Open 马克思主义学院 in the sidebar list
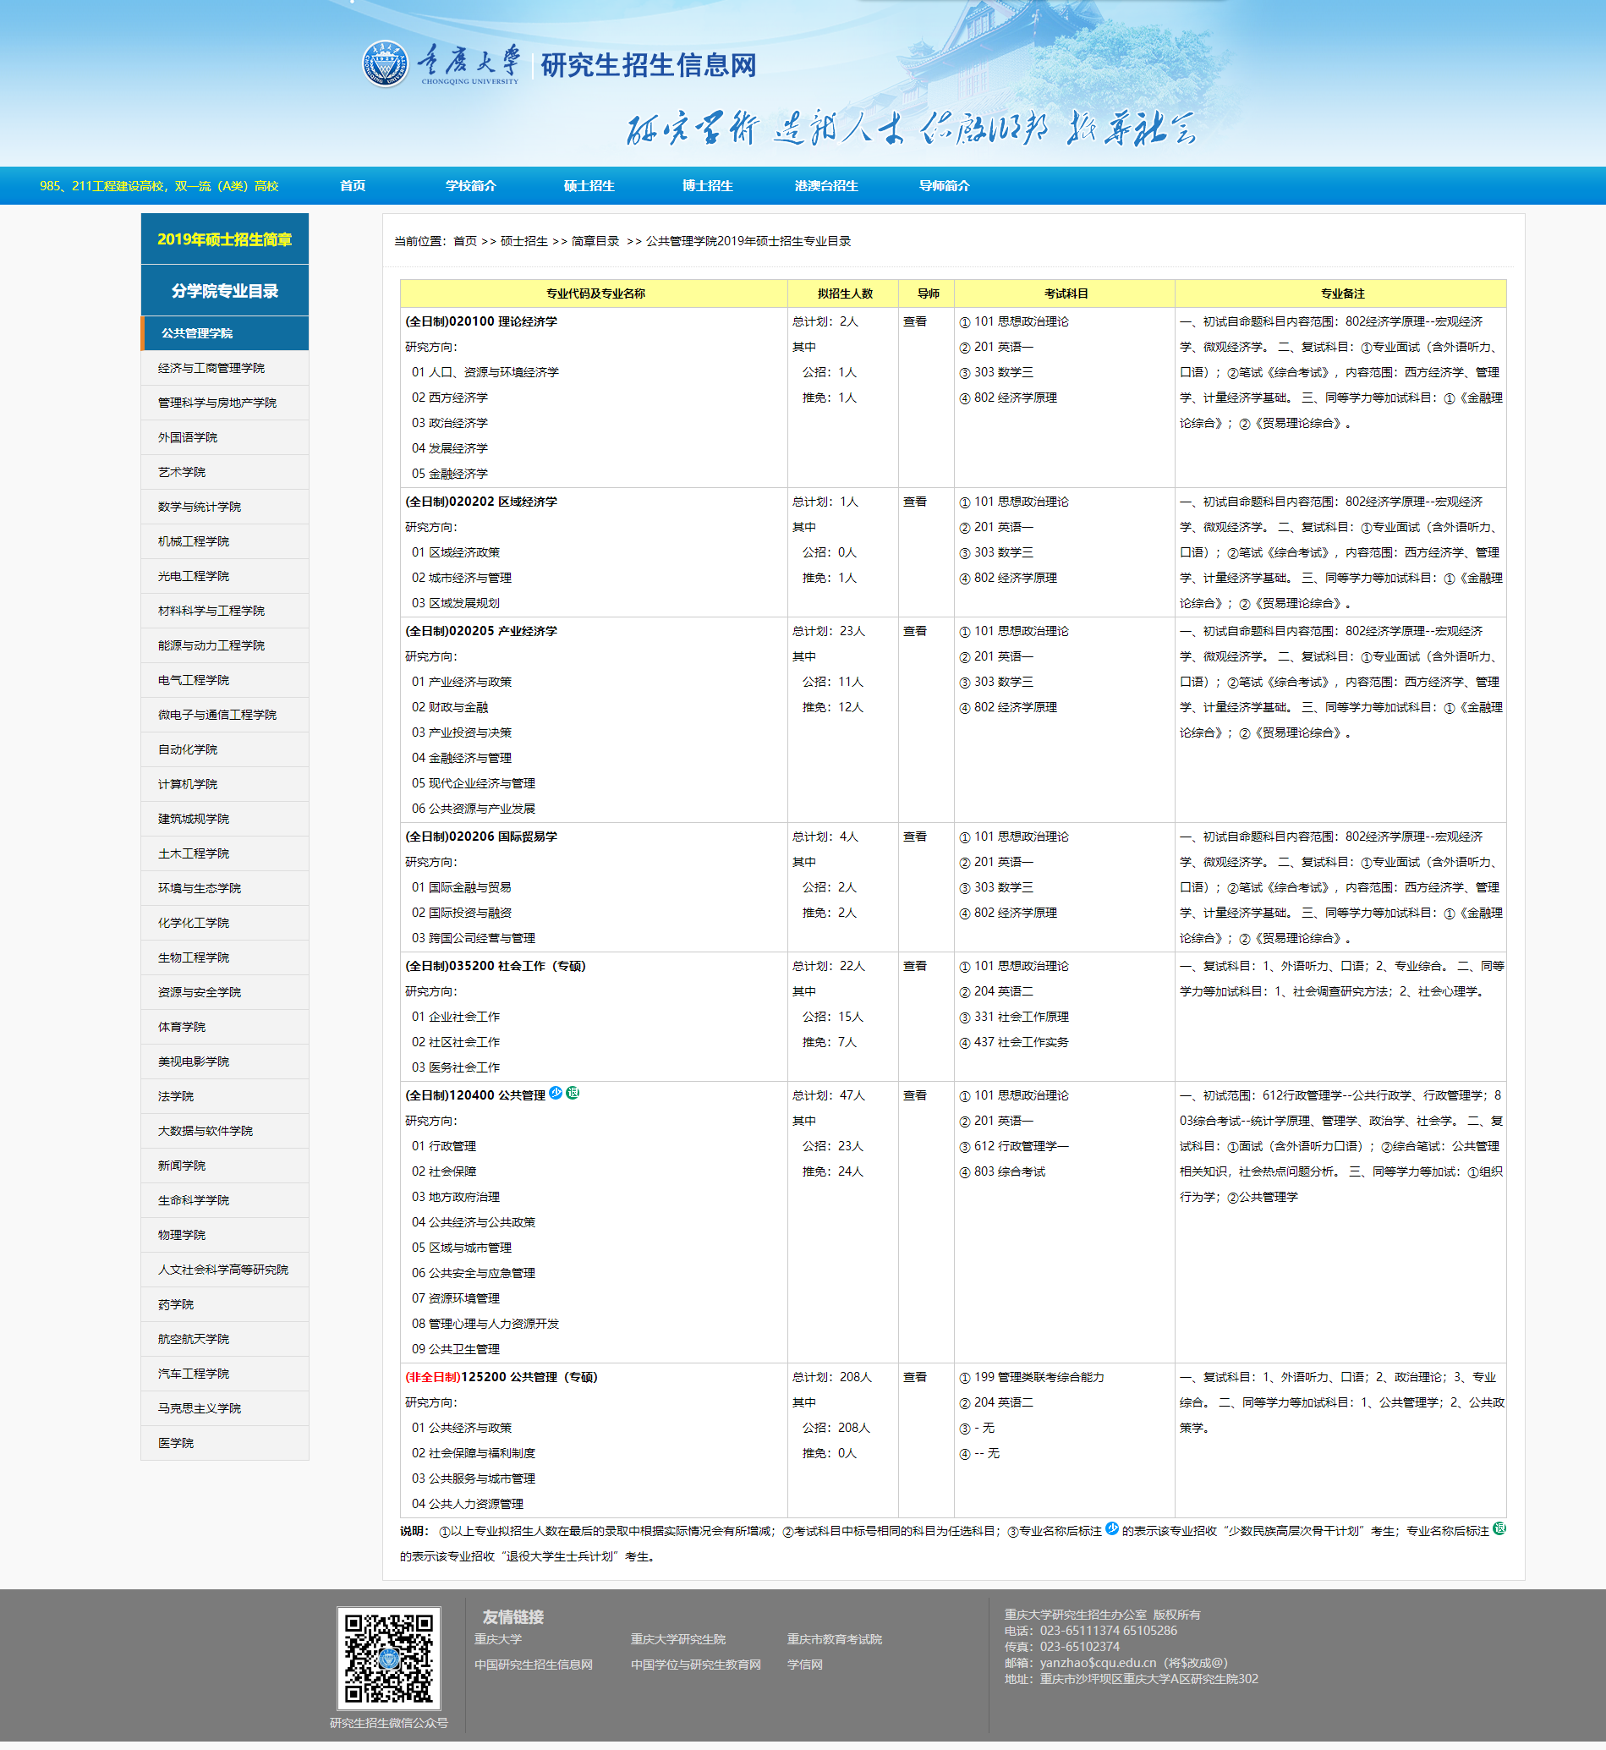 click(x=199, y=1408)
